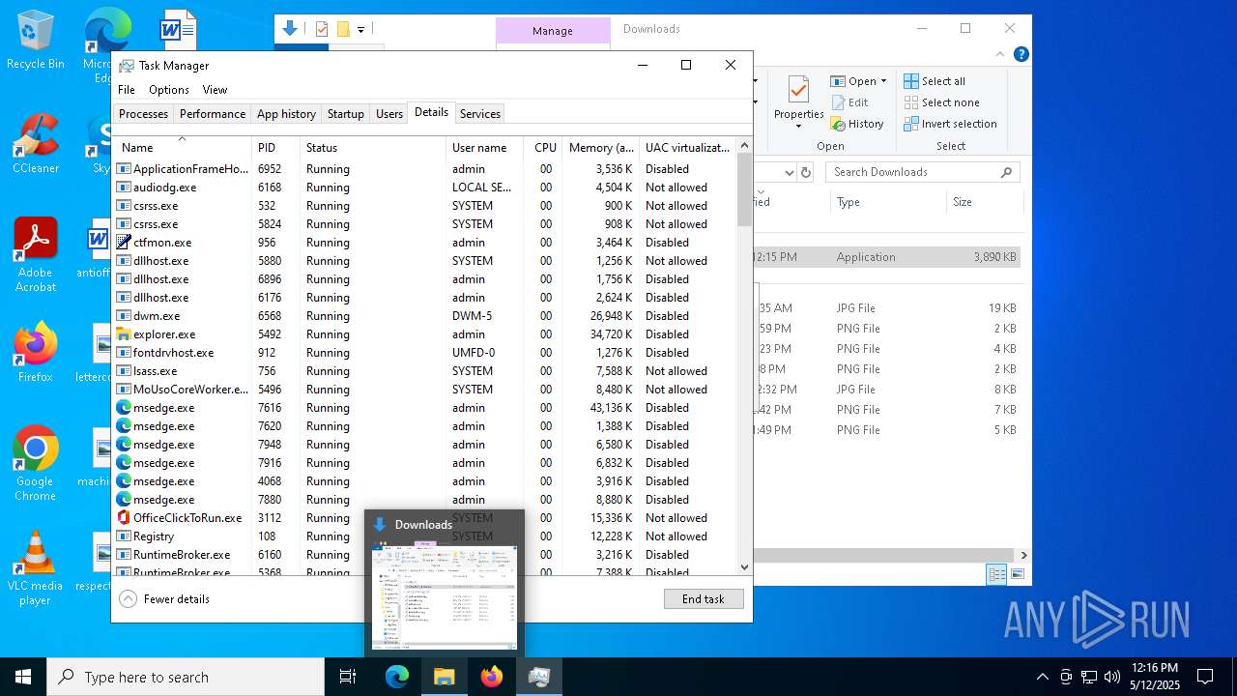
Task: Open Adobe Acrobat desktop shortcut
Action: pyautogui.click(x=36, y=255)
